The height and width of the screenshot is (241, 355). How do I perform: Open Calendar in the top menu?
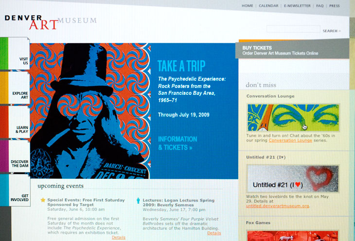click(268, 6)
